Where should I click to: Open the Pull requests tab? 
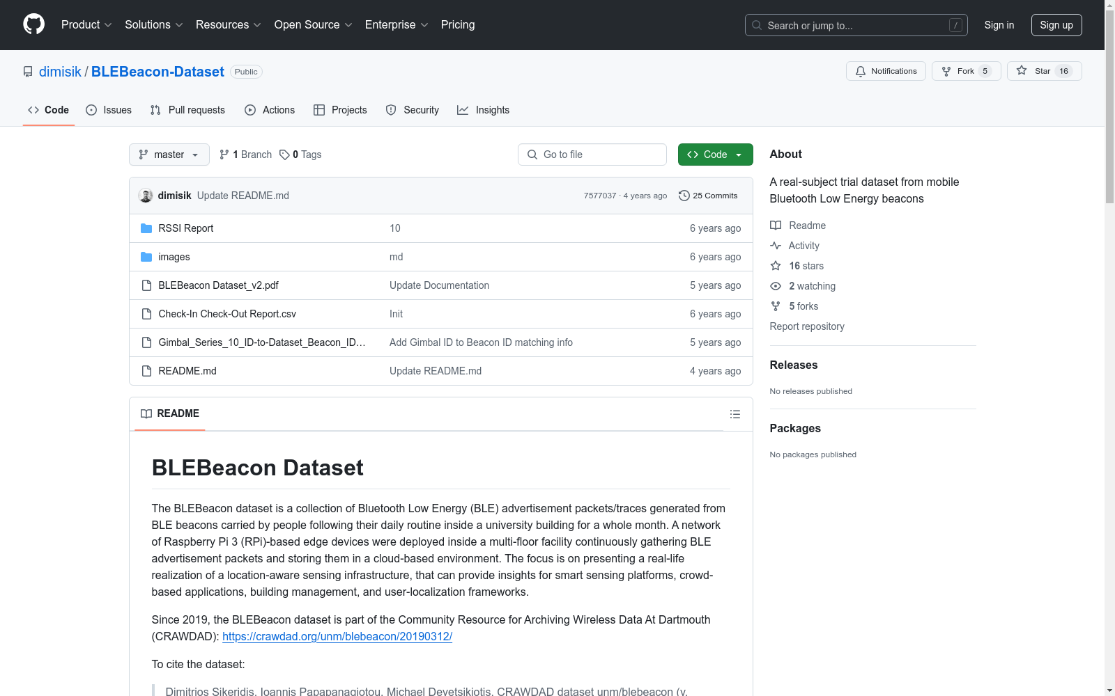point(187,110)
